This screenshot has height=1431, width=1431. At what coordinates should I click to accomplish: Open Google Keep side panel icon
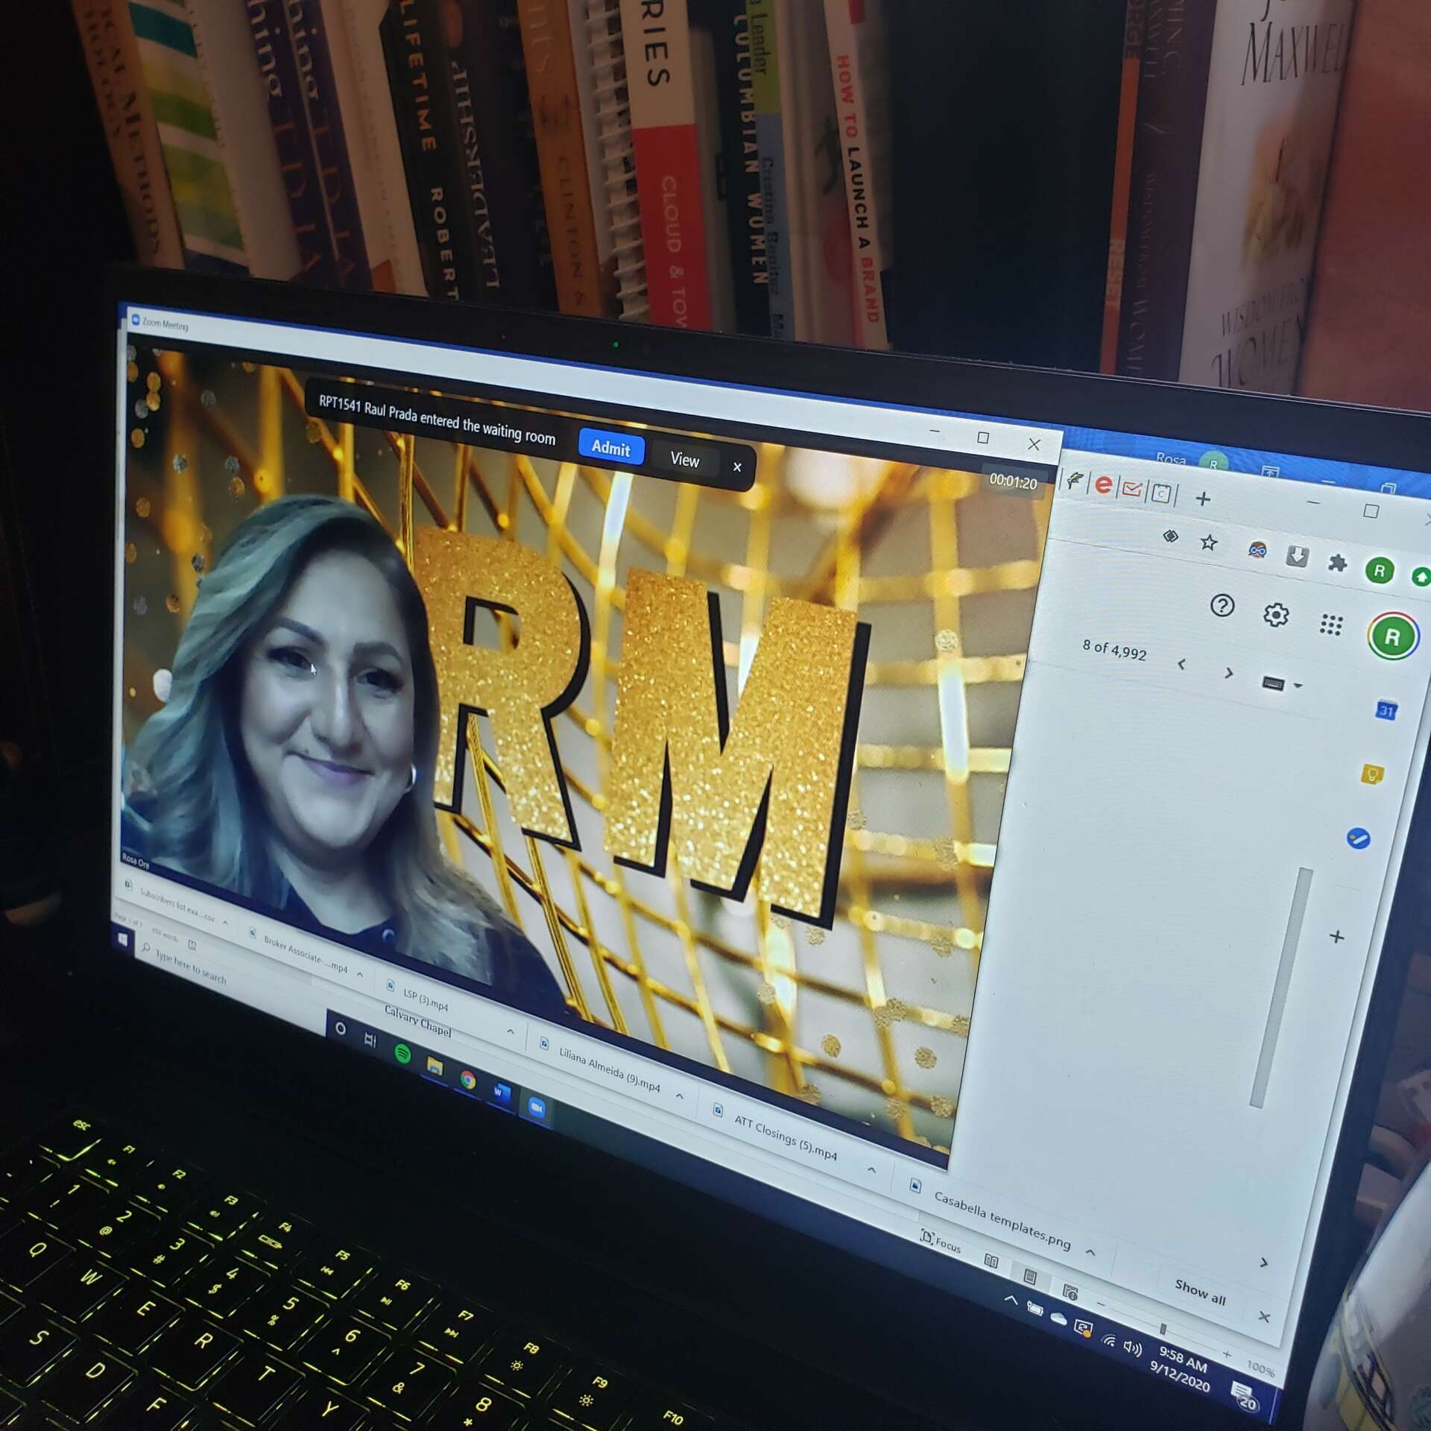(1372, 774)
